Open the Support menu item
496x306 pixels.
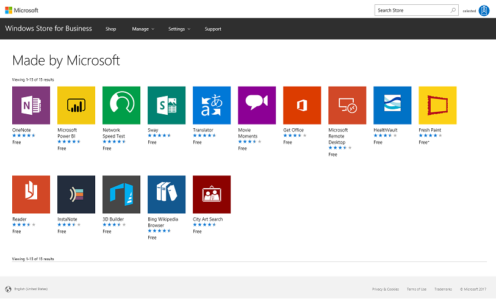(213, 29)
